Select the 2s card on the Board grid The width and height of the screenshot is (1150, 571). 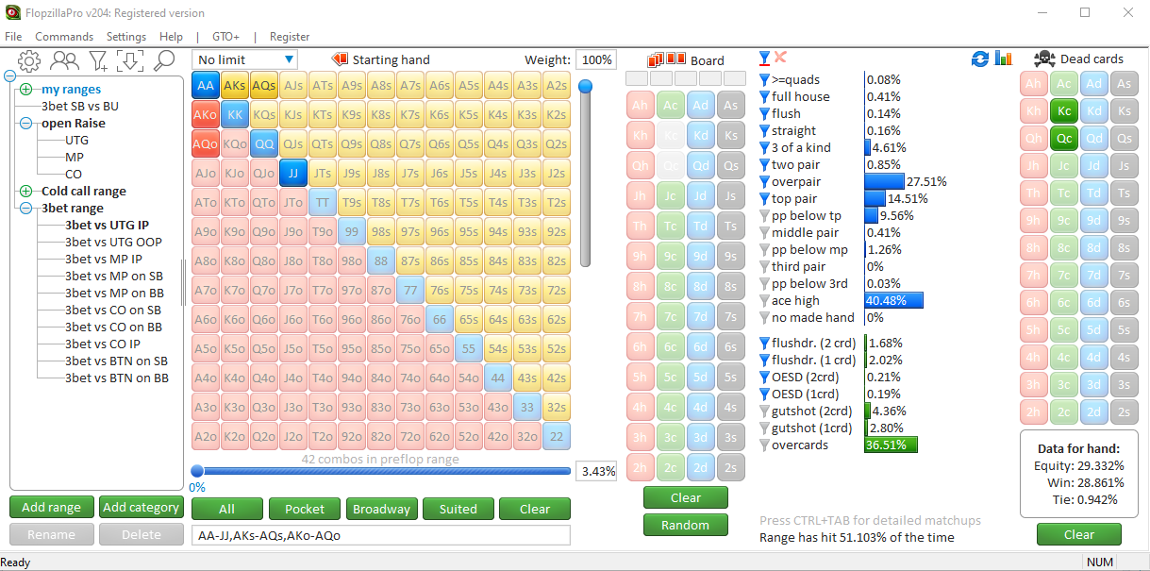pyautogui.click(x=730, y=467)
